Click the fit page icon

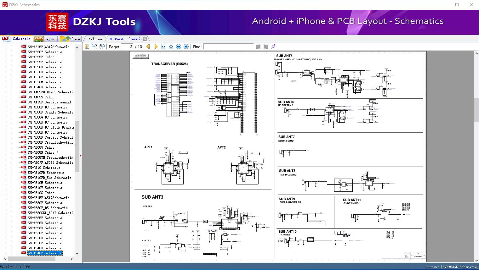point(171,47)
